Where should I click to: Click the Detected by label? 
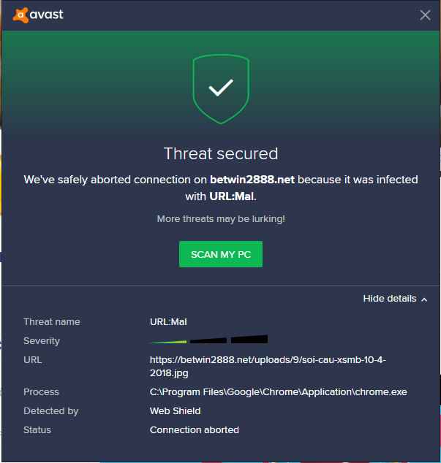(50, 411)
